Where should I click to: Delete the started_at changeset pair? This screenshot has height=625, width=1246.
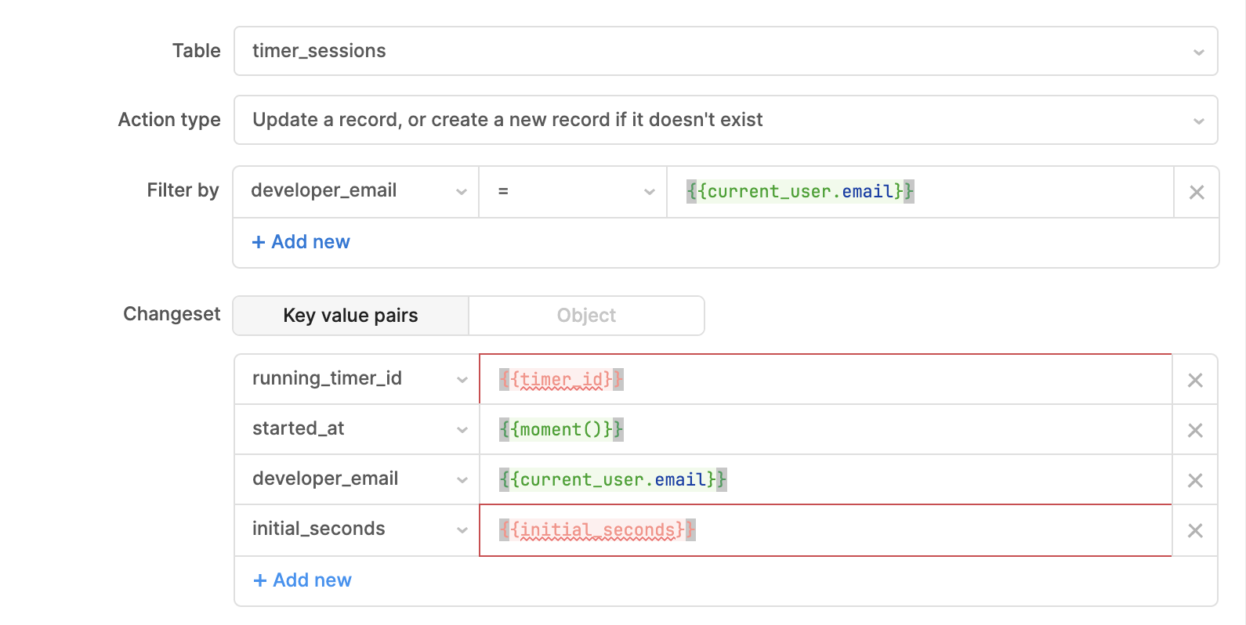[x=1195, y=430]
